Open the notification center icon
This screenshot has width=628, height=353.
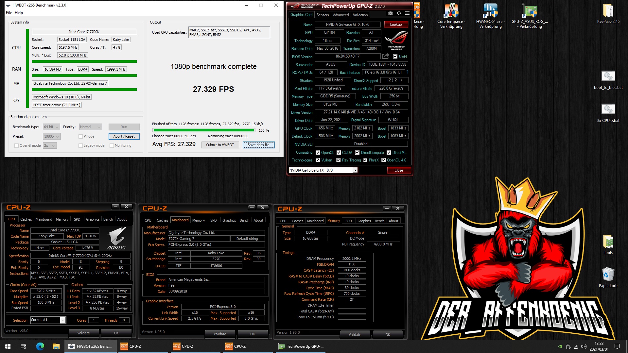pyautogui.click(x=617, y=346)
